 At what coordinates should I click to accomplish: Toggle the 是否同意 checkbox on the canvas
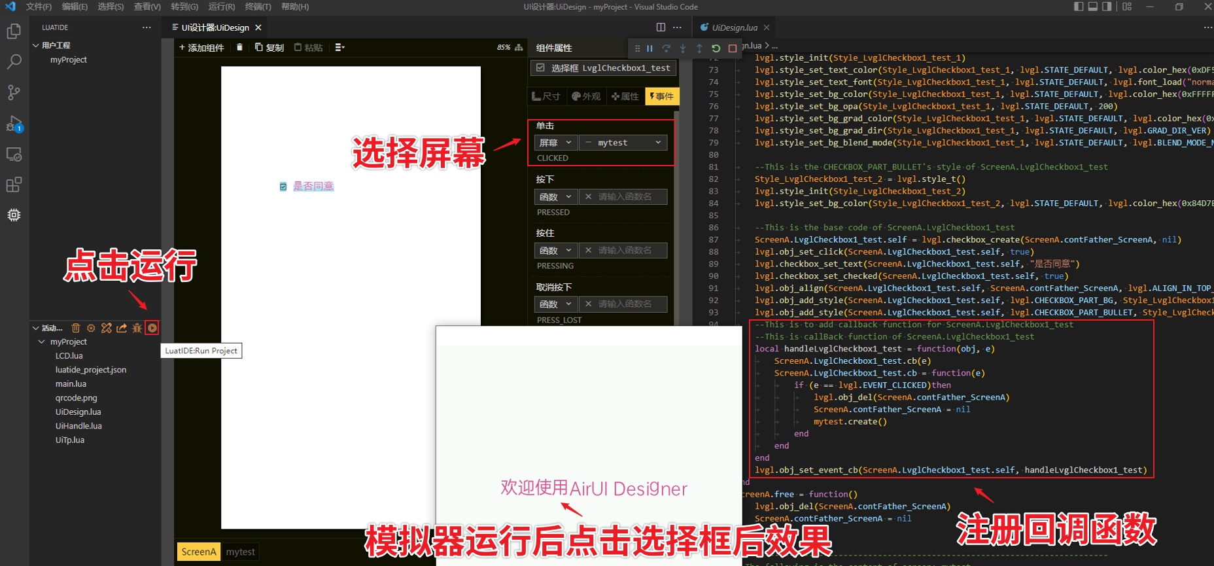(283, 186)
